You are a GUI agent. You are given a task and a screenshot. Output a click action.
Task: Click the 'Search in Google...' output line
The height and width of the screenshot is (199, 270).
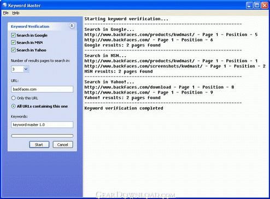point(109,30)
